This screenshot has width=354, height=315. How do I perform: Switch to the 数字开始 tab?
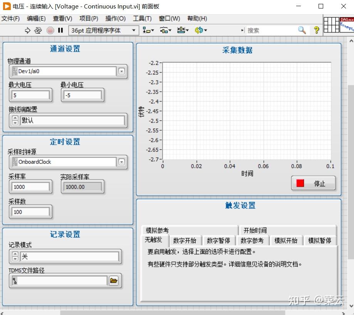[x=185, y=241]
